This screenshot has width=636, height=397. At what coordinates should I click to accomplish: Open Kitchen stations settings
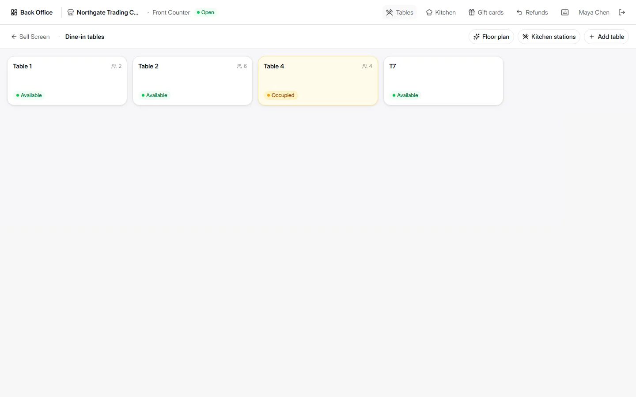coord(549,37)
